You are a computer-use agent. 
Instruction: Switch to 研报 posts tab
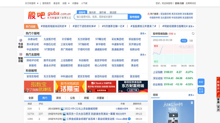pyautogui.click(x=86, y=98)
